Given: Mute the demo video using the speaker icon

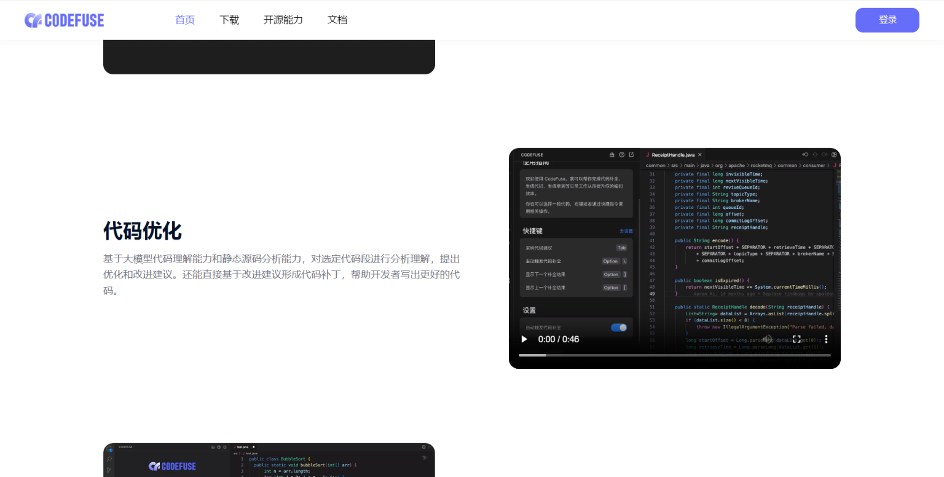Looking at the screenshot, I should (767, 339).
